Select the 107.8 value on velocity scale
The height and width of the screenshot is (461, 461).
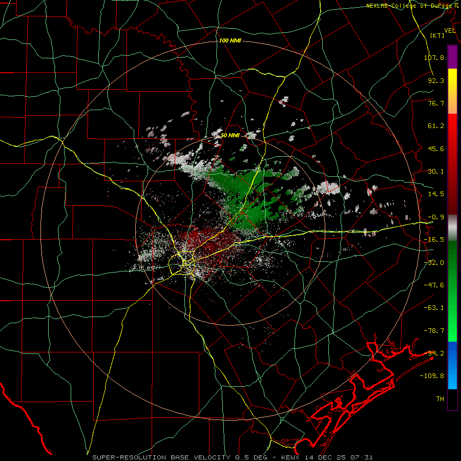tap(434, 57)
